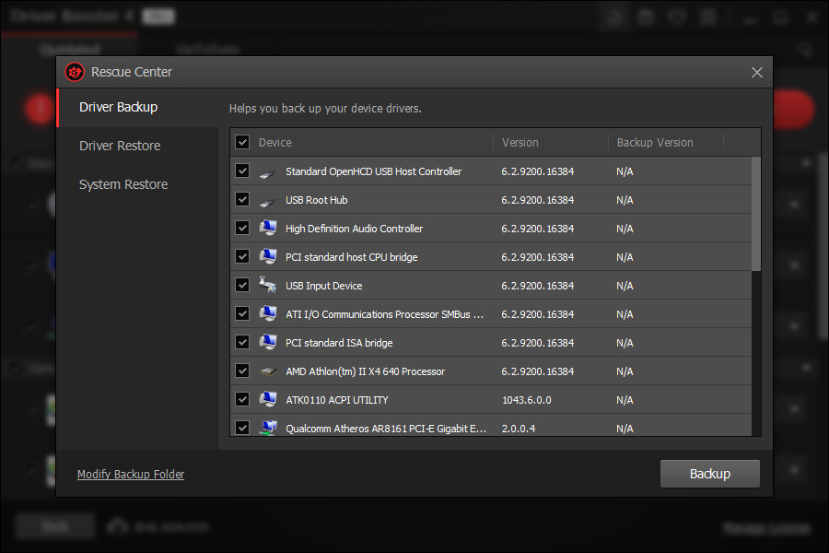The height and width of the screenshot is (553, 829).
Task: Open the Rescue Center logo icon
Action: (75, 72)
